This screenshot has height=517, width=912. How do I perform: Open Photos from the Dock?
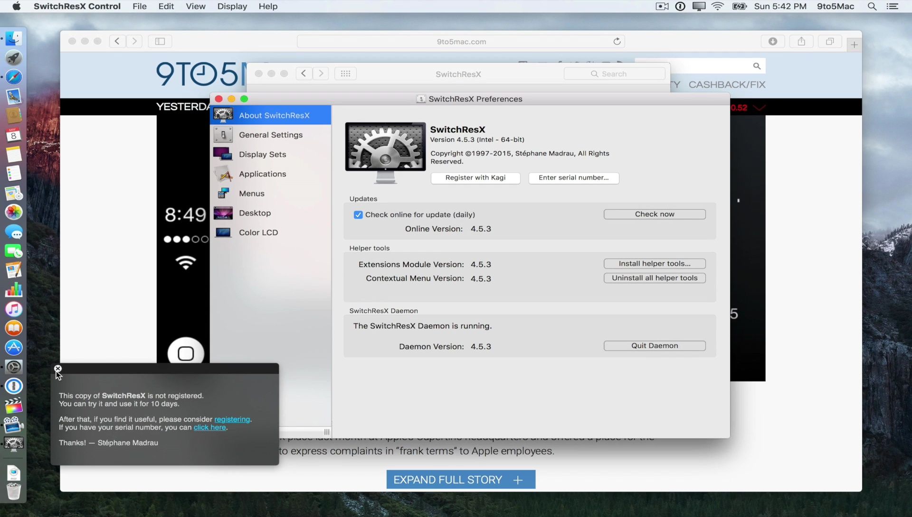click(14, 212)
